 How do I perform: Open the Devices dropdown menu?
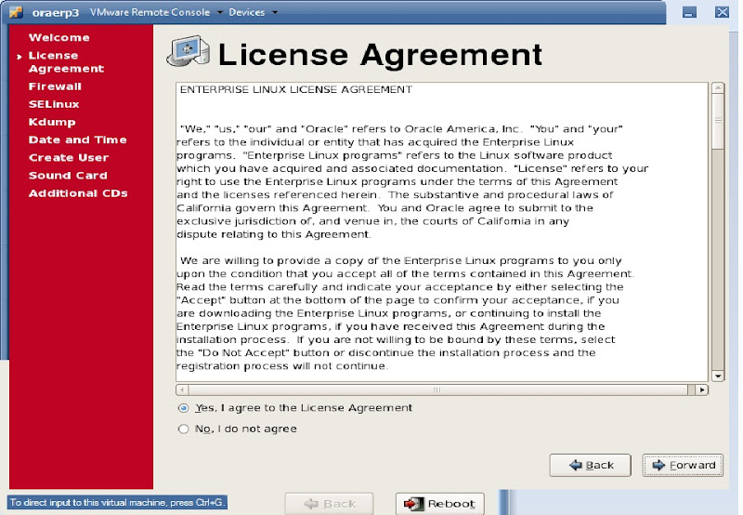click(253, 12)
